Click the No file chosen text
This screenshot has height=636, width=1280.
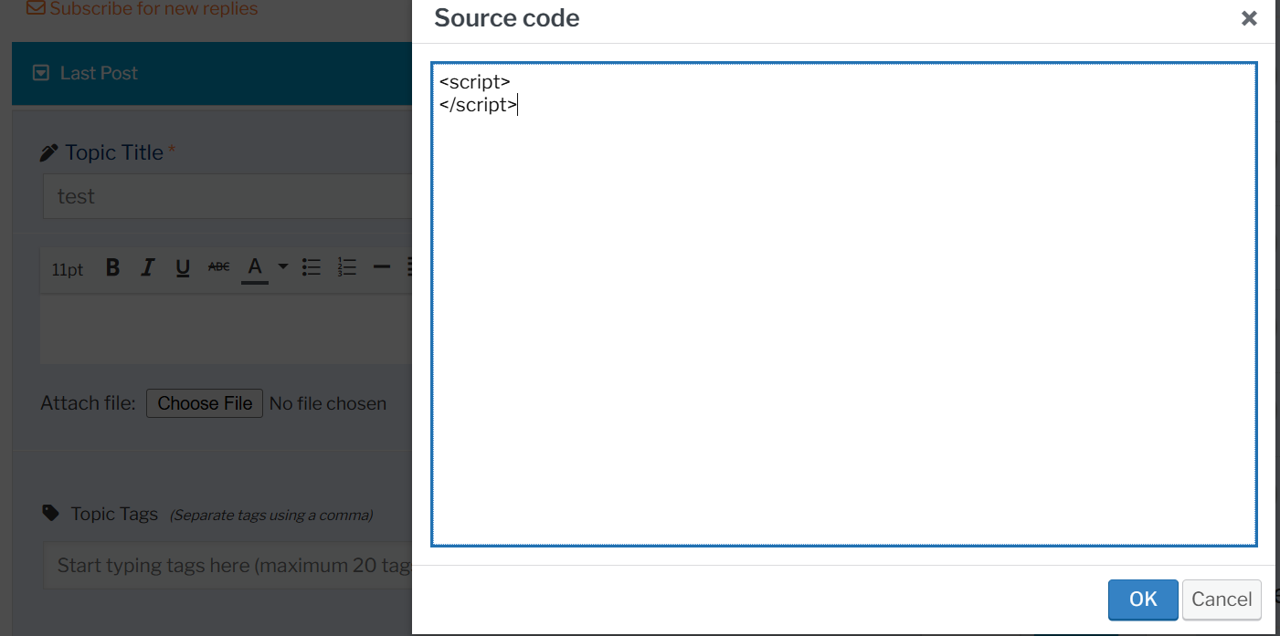(x=328, y=403)
